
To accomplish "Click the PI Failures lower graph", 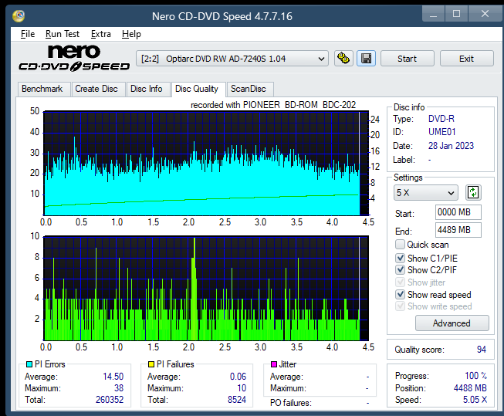I will coord(206,289).
